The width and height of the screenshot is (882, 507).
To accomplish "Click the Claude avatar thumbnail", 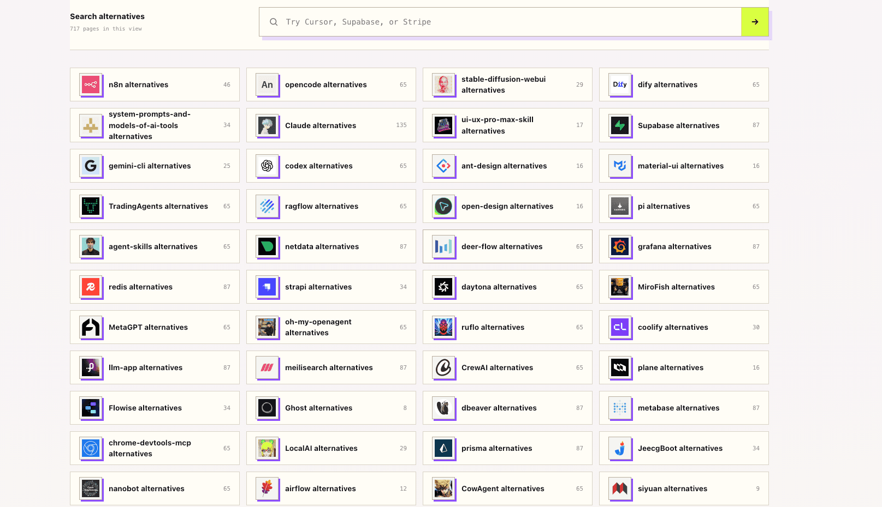I will tap(267, 125).
